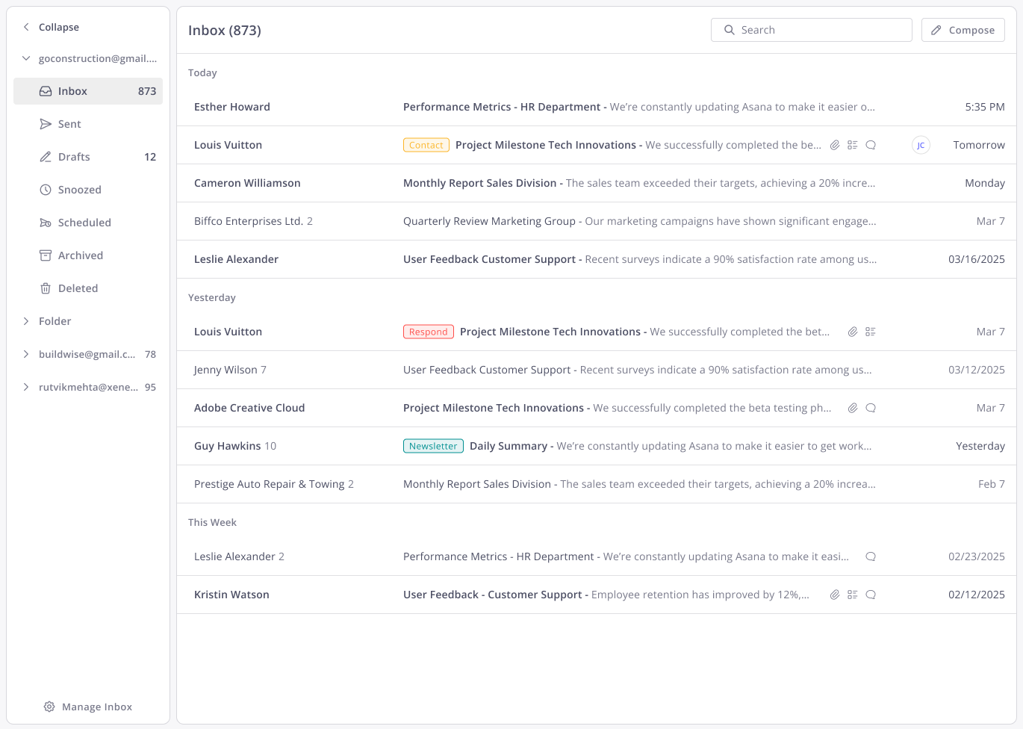Viewport: 1023px width, 729px height.
Task: Click attachment icon on Adobe Creative Cloud email
Action: pyautogui.click(x=853, y=408)
